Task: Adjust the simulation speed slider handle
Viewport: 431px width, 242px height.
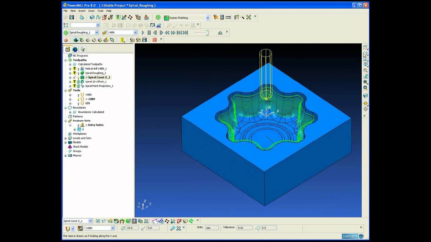Action: [x=207, y=33]
